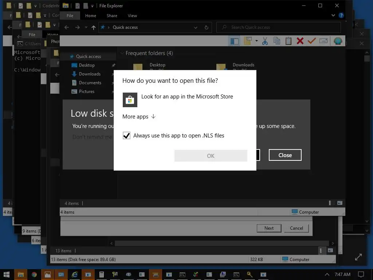Go back in File Explorer navigation
The image size is (373, 280).
click(x=67, y=27)
